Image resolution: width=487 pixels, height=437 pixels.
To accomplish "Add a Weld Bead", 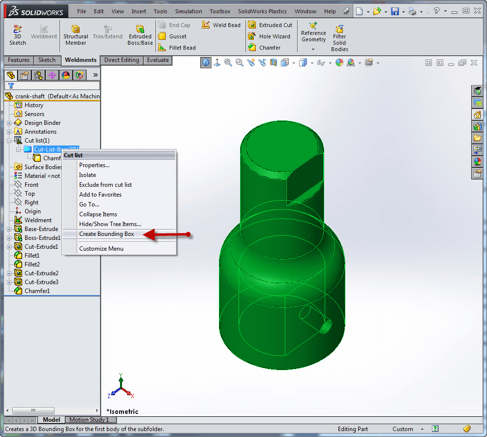I will 221,25.
